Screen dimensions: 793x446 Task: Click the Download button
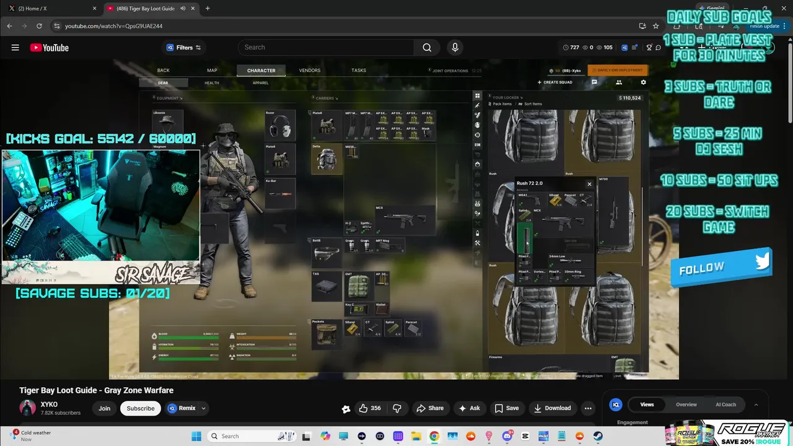tap(552, 408)
